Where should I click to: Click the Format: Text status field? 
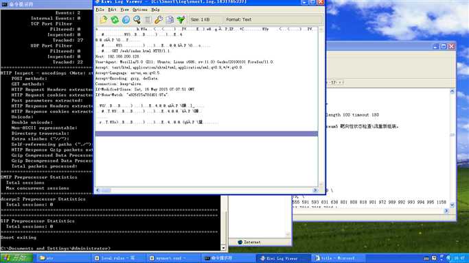click(x=273, y=20)
